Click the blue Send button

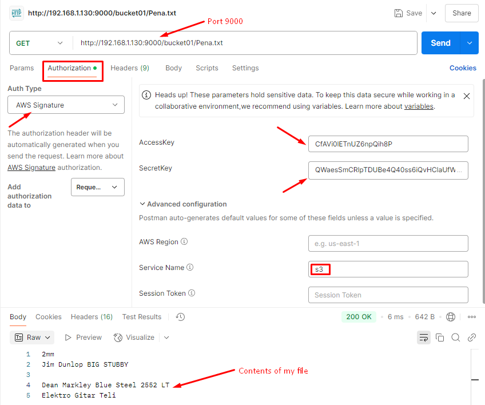tap(440, 43)
